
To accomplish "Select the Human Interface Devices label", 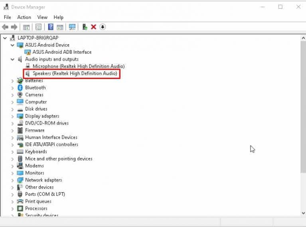I will pos(51,137).
